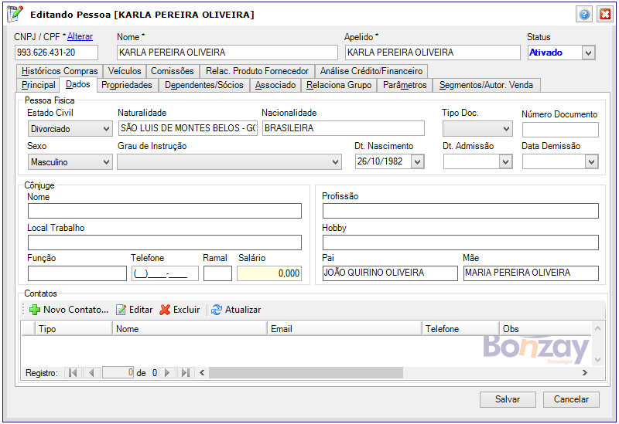619x424 pixels.
Task: Click the Novo Contato green plus icon
Action: (34, 310)
